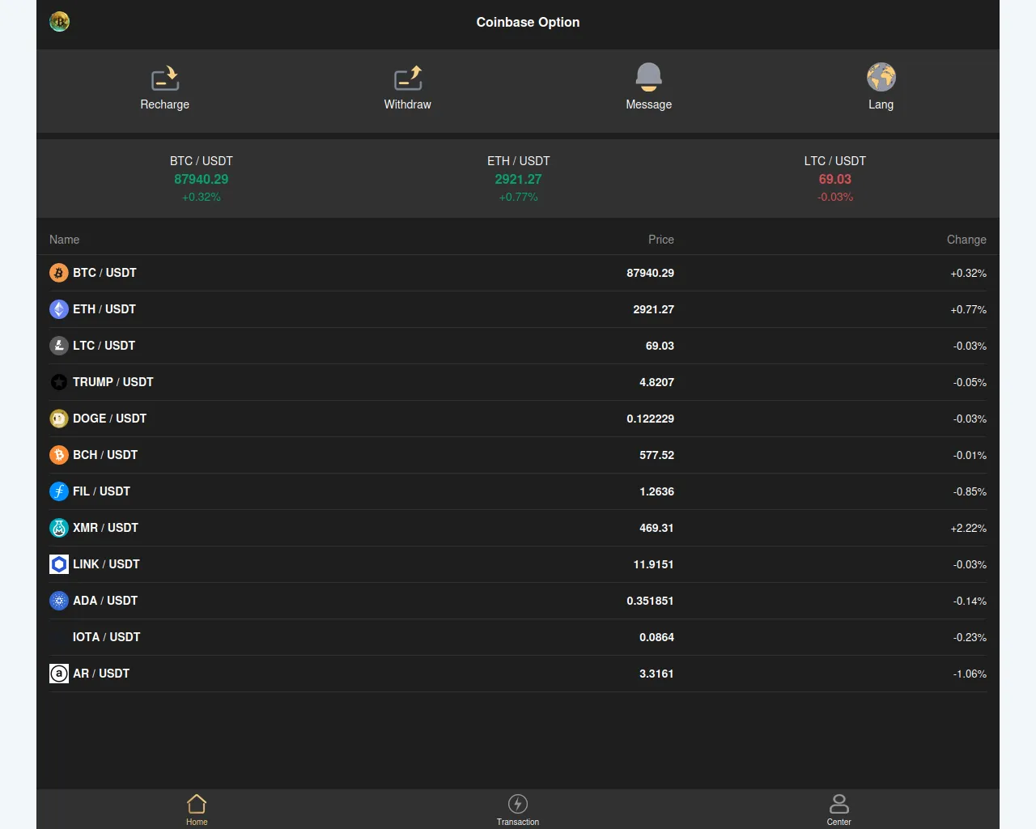
Task: Click the Dogecoin icon in list
Action: [59, 419]
